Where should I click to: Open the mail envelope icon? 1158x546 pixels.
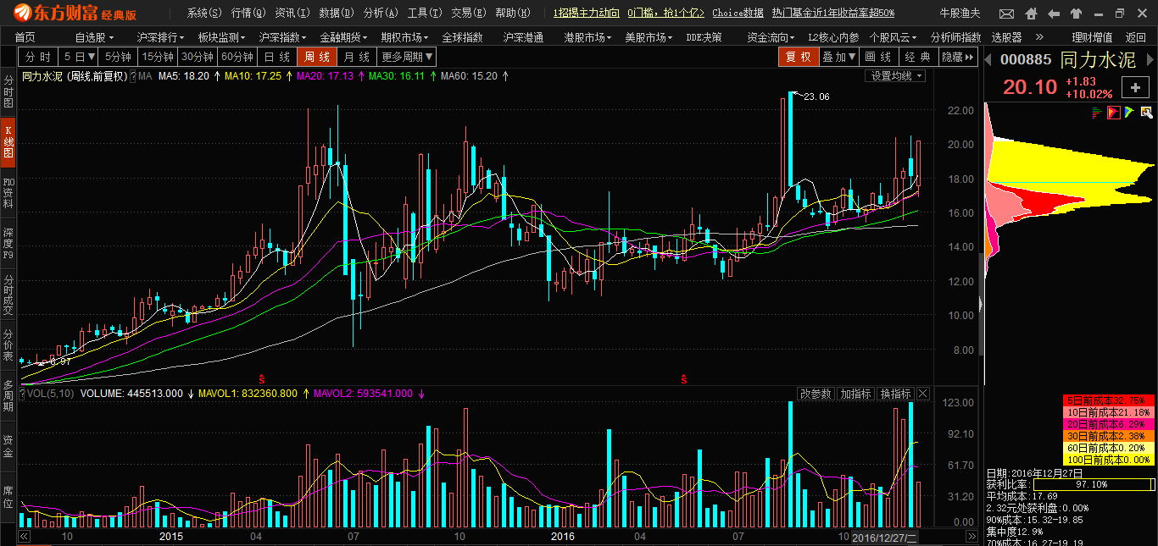point(1006,14)
